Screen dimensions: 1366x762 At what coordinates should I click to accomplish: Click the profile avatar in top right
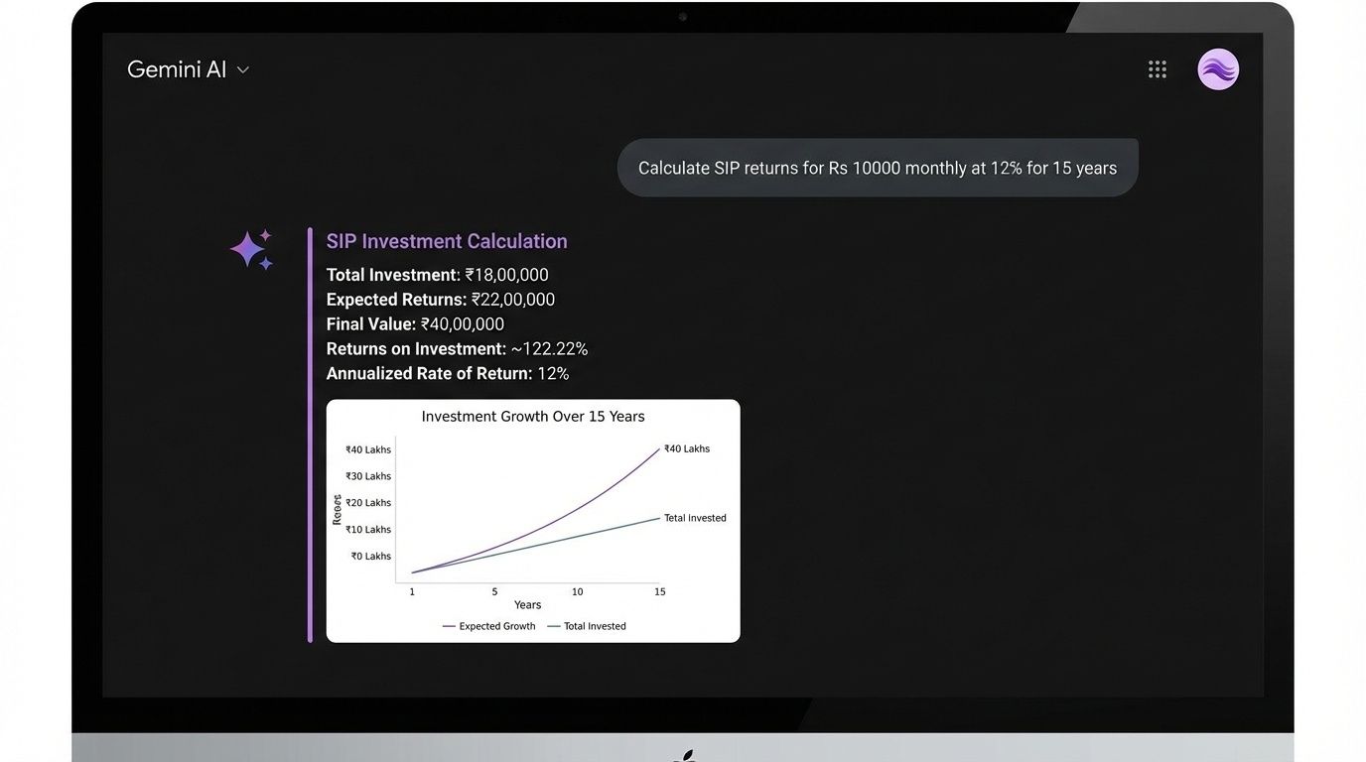[1218, 68]
